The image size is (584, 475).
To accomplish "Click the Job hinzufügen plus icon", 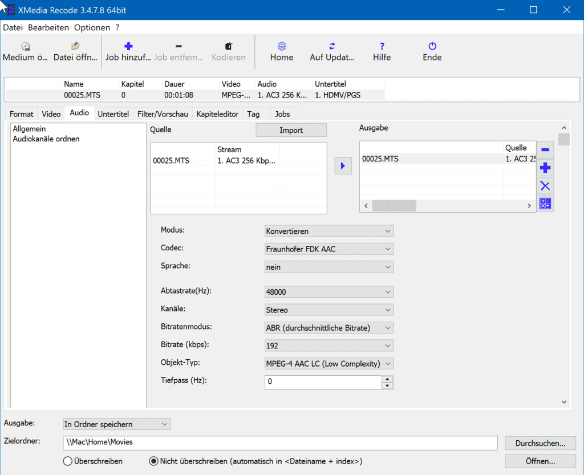I will tap(128, 47).
